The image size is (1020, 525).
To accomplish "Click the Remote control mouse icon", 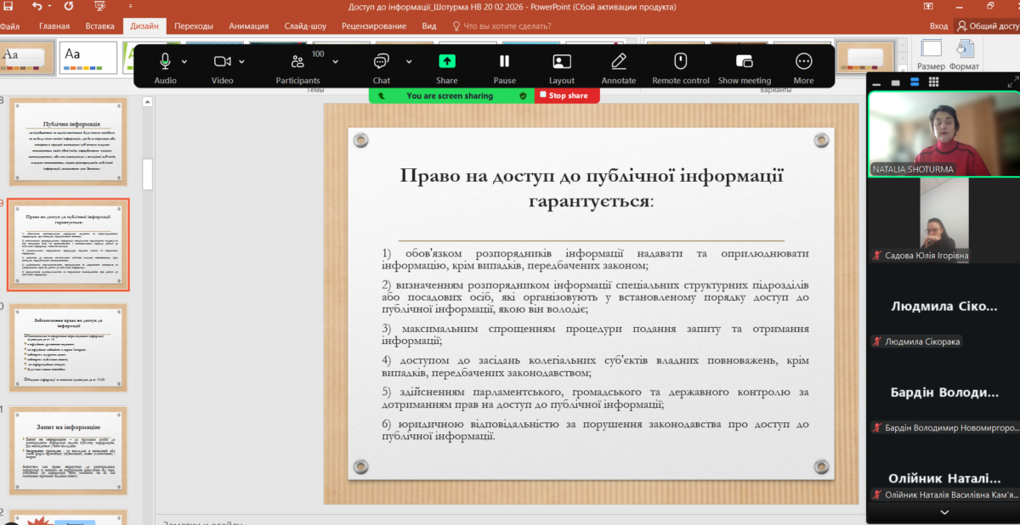I will tap(680, 61).
